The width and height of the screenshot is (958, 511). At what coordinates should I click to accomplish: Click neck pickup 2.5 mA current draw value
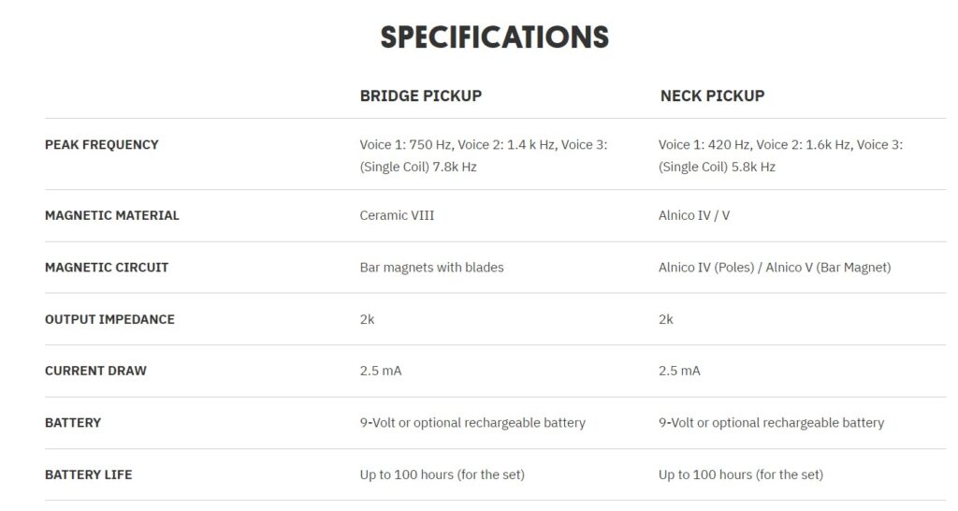pyautogui.click(x=679, y=371)
